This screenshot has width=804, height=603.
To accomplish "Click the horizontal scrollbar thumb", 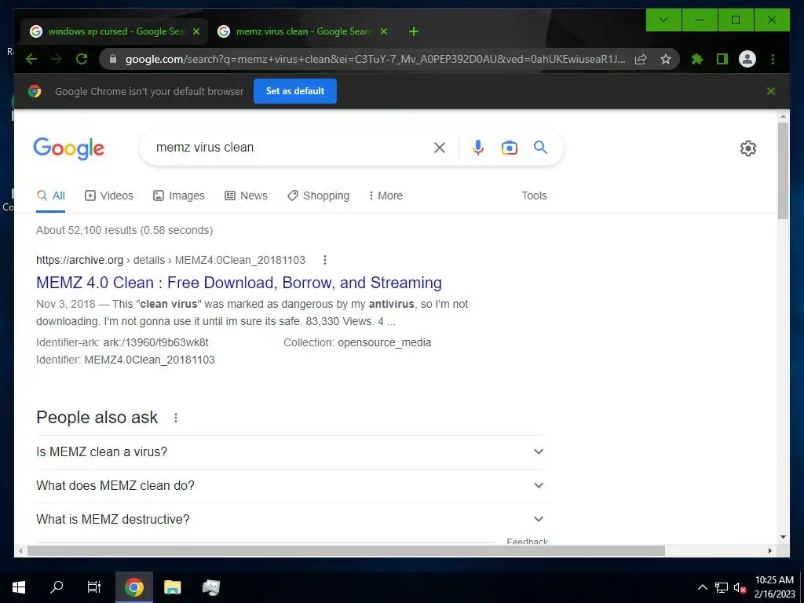I will [x=346, y=550].
